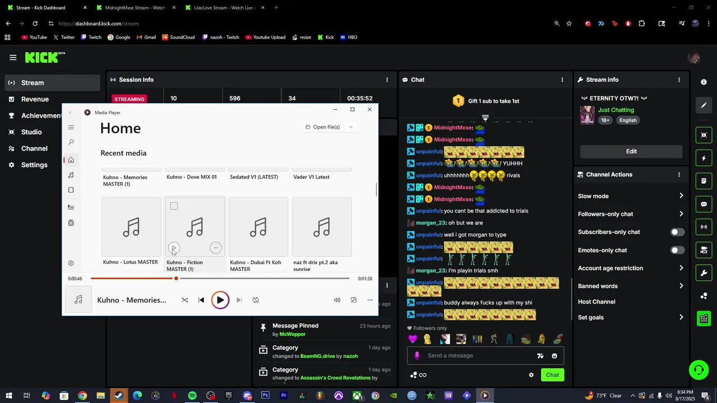Image resolution: width=717 pixels, height=403 pixels.
Task: Open naz ft drix pt.2 aka sunrise thumbnail
Action: click(x=322, y=227)
